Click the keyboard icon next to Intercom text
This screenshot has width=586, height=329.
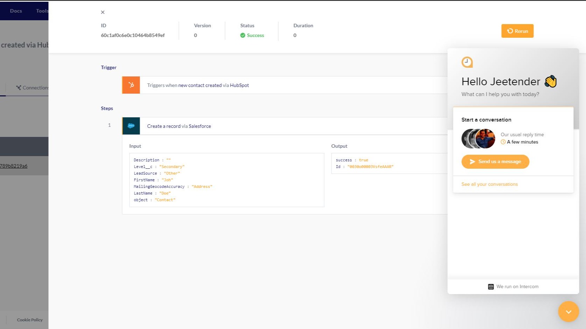point(491,286)
